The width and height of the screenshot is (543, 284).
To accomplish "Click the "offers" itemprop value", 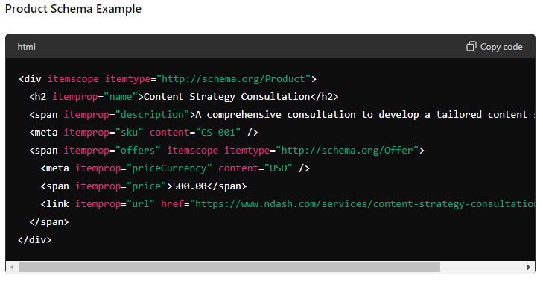I will (x=138, y=151).
